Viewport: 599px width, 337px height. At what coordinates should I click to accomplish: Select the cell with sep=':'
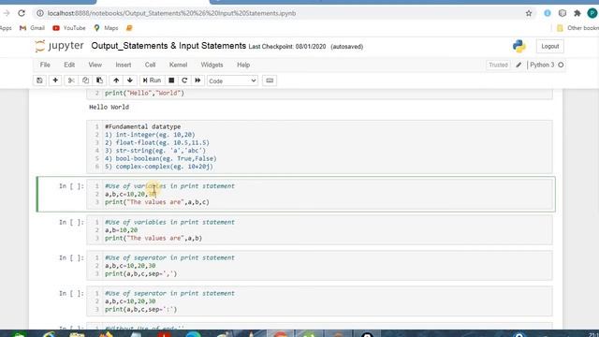tap(319, 301)
